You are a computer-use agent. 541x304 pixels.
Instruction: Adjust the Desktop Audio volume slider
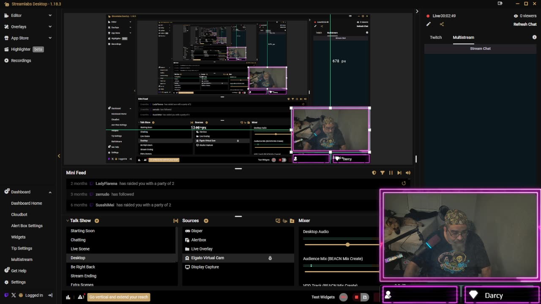(347, 244)
